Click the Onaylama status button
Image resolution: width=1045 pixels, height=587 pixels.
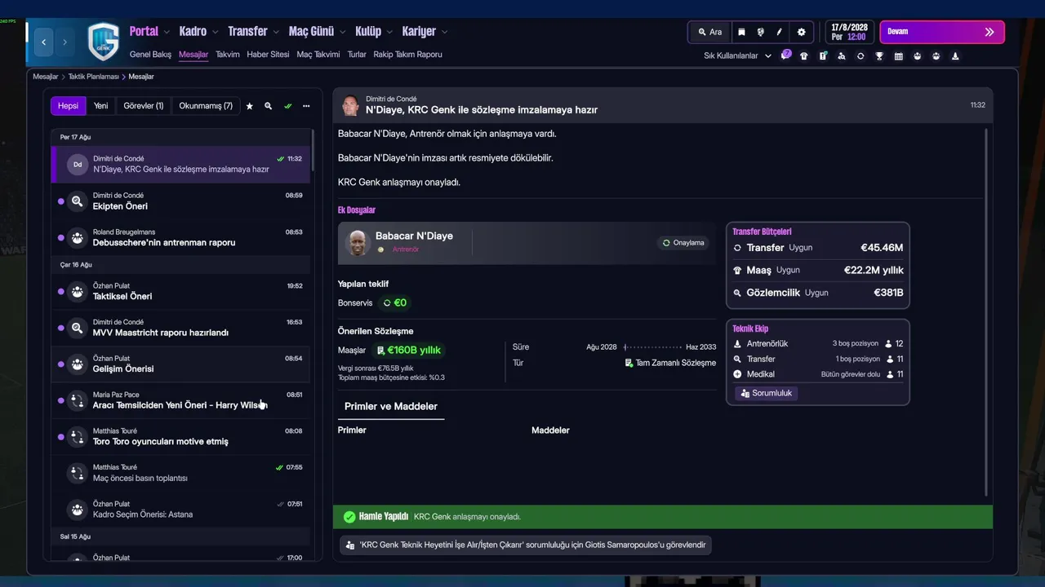pos(683,243)
